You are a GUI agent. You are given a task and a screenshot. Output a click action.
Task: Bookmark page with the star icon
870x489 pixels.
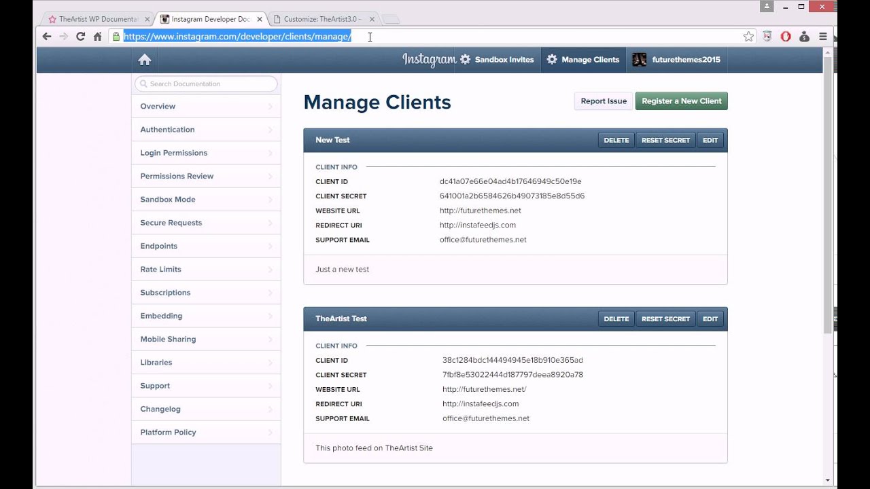[748, 37]
